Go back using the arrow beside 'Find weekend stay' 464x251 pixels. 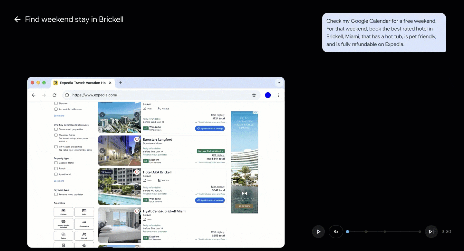tap(17, 19)
